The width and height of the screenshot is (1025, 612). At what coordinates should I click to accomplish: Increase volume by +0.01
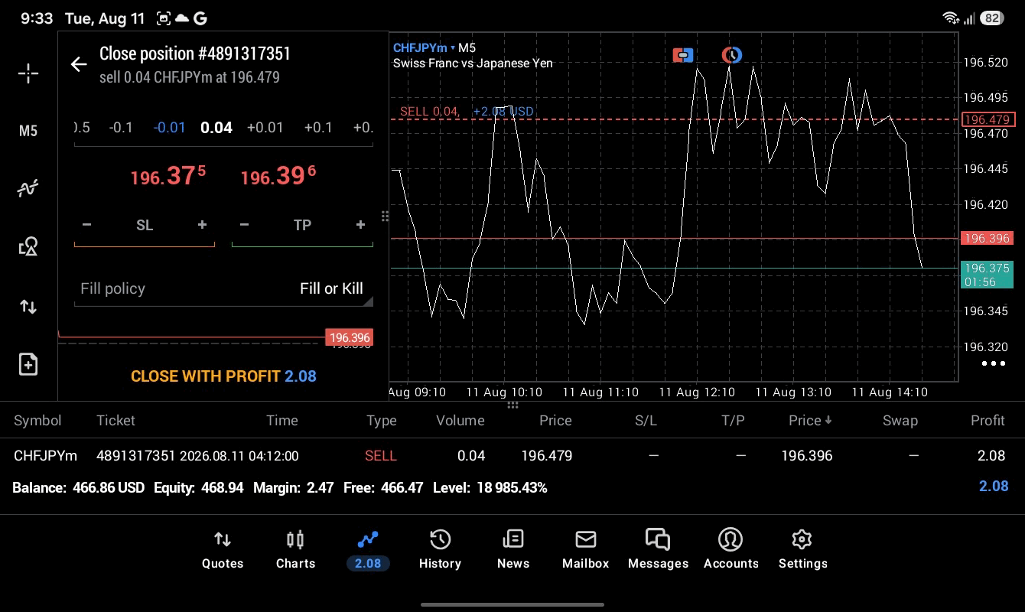[x=265, y=127]
